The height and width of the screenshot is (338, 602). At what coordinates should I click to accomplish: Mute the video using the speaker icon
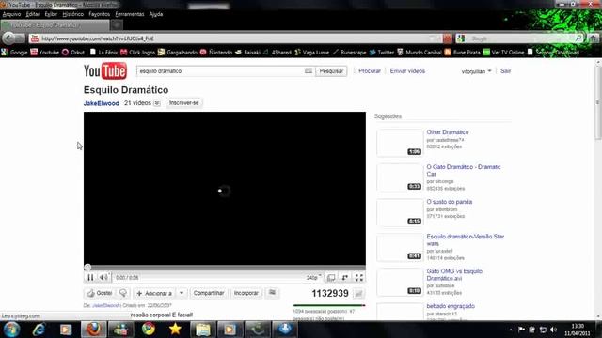point(103,278)
